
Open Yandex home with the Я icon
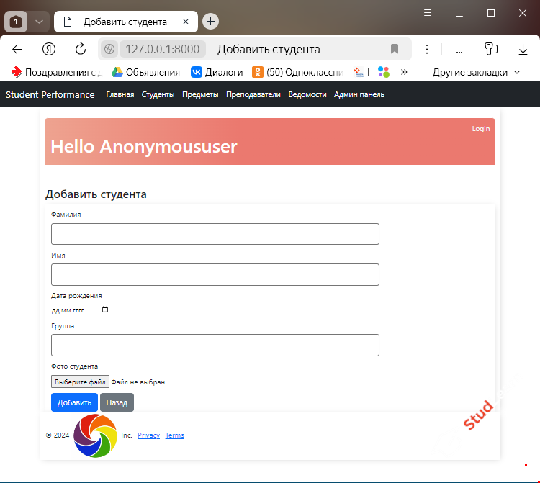tap(48, 49)
